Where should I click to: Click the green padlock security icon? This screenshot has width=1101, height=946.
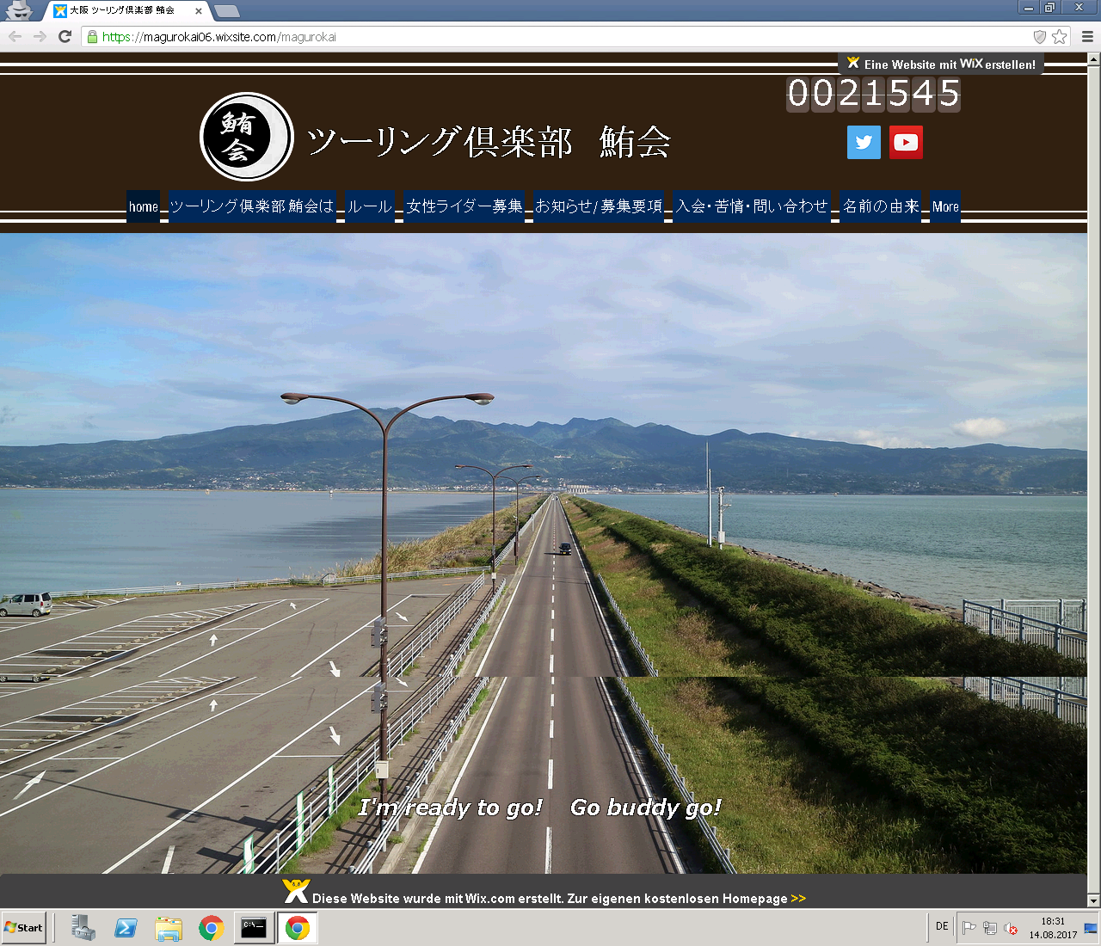click(92, 36)
